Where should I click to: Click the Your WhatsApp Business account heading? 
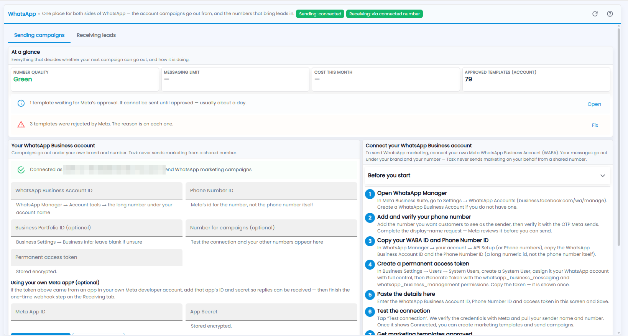coord(53,146)
